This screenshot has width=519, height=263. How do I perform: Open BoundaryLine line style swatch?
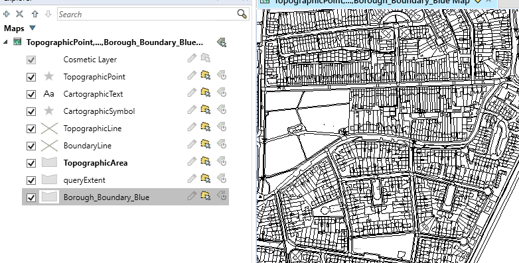pyautogui.click(x=49, y=145)
